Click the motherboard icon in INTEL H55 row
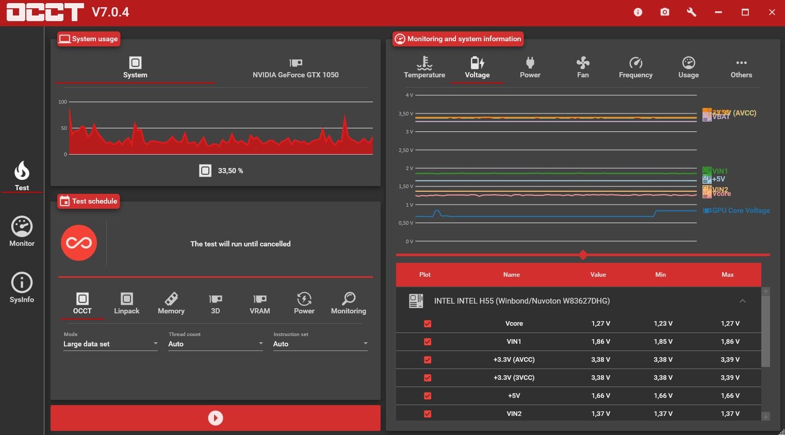Image resolution: width=785 pixels, height=435 pixels. point(416,301)
